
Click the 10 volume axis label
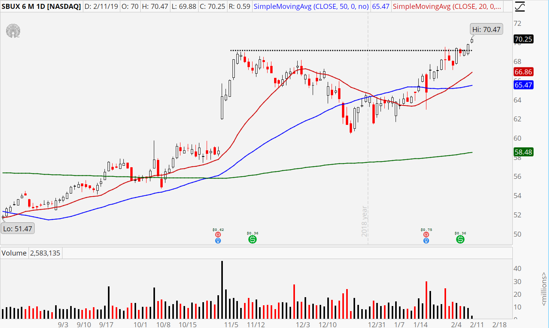[517, 307]
